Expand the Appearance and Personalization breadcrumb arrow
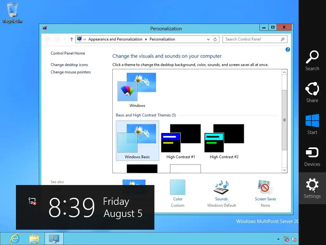 pos(146,39)
